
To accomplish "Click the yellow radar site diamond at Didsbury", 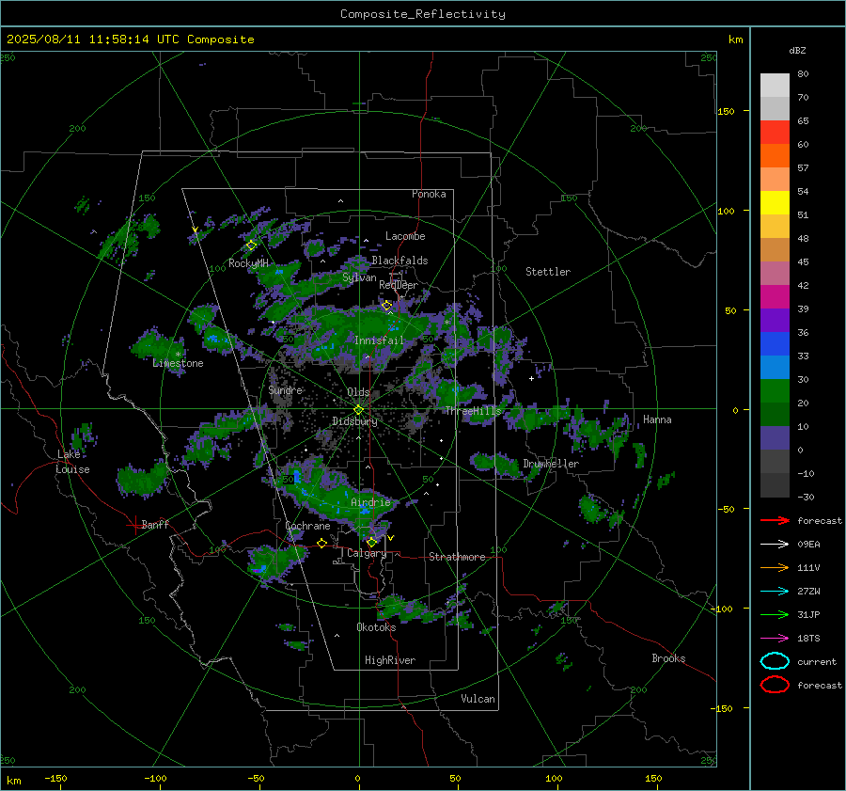I will tap(359, 410).
